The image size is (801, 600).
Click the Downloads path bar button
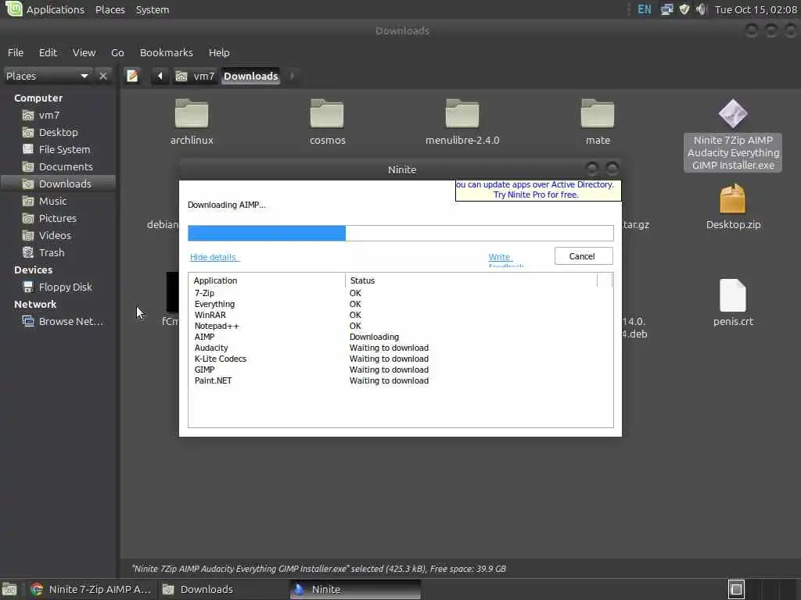pos(250,76)
